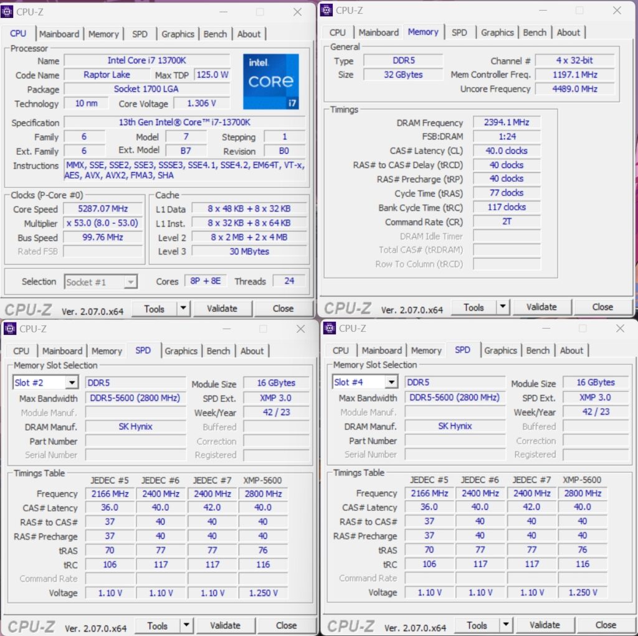Click Channel # value 4 x 32-bit
This screenshot has width=638, height=636.
click(574, 60)
